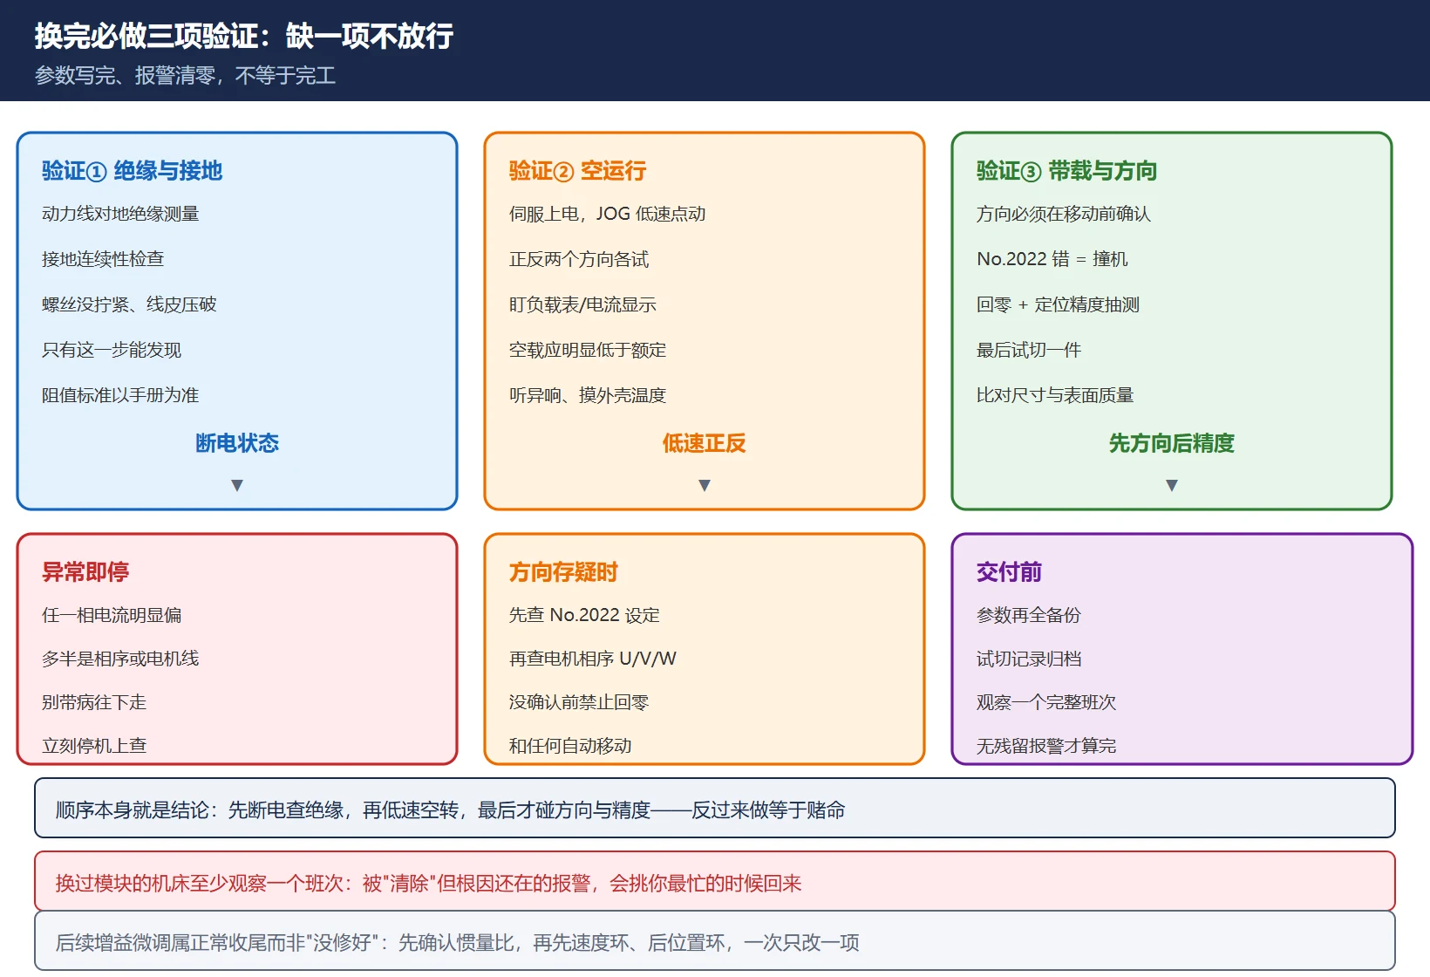Click the line 伺服上电，JOG 低速点动
The width and height of the screenshot is (1430, 977).
coord(608,214)
